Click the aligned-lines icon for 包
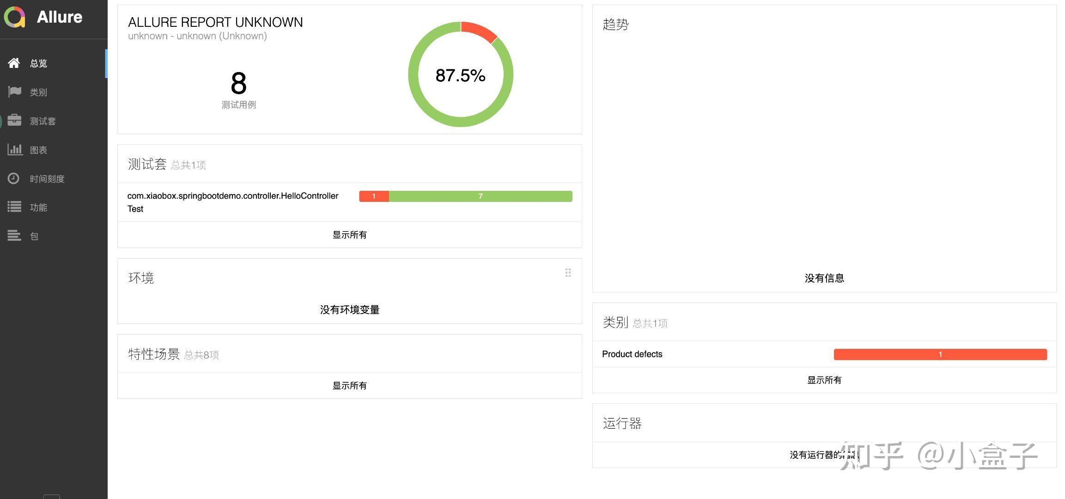 pos(14,236)
